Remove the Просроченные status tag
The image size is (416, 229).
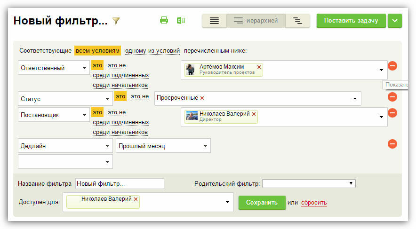tap(202, 98)
